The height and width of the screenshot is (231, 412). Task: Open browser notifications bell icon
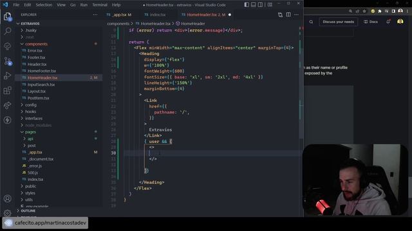[388, 22]
